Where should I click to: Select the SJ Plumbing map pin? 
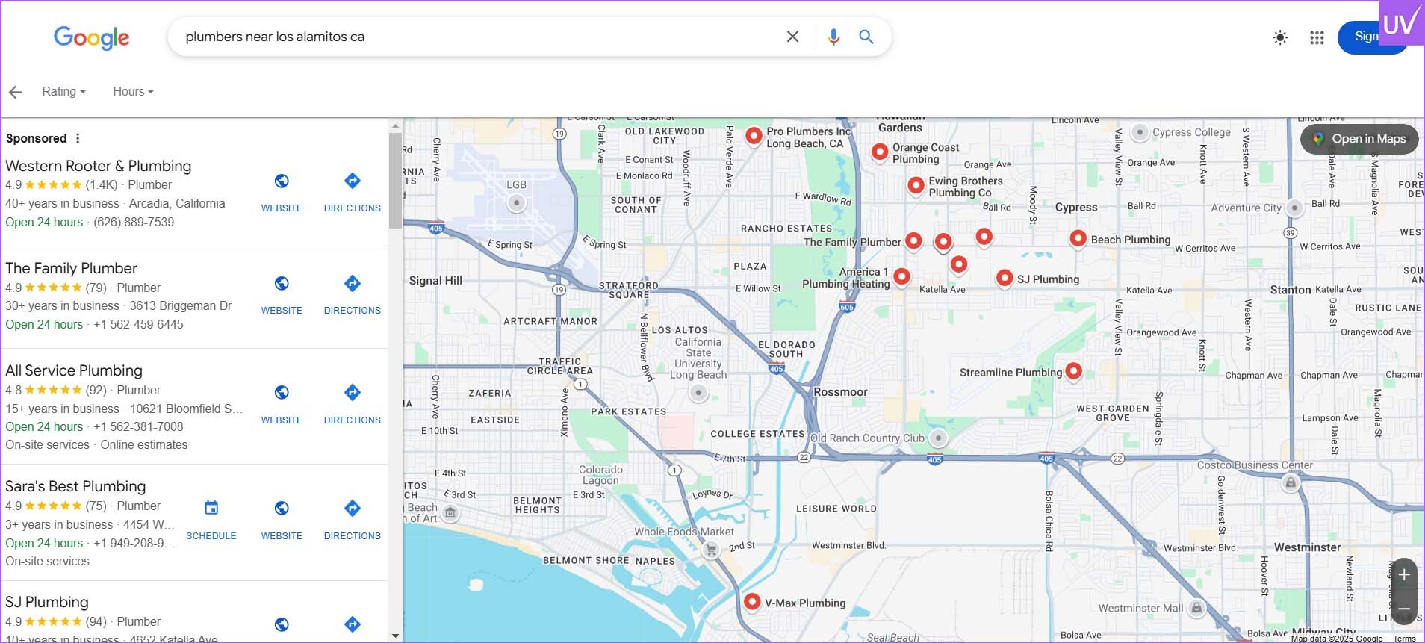point(1005,278)
